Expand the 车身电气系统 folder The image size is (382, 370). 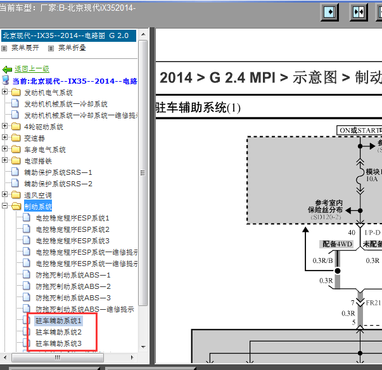(x=4, y=149)
